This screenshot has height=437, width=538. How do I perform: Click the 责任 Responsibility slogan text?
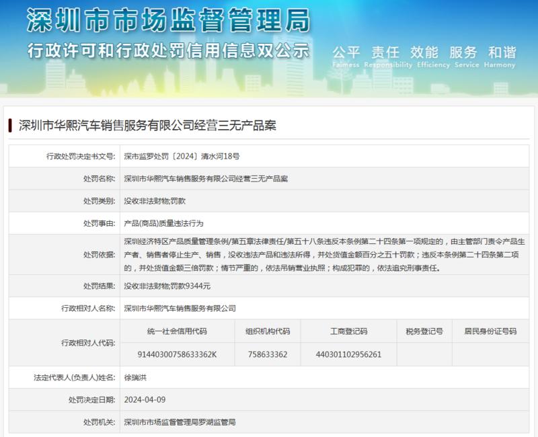coord(388,57)
